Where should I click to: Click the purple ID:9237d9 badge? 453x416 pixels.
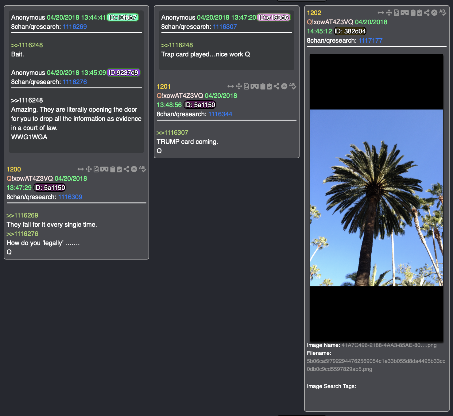pos(123,73)
